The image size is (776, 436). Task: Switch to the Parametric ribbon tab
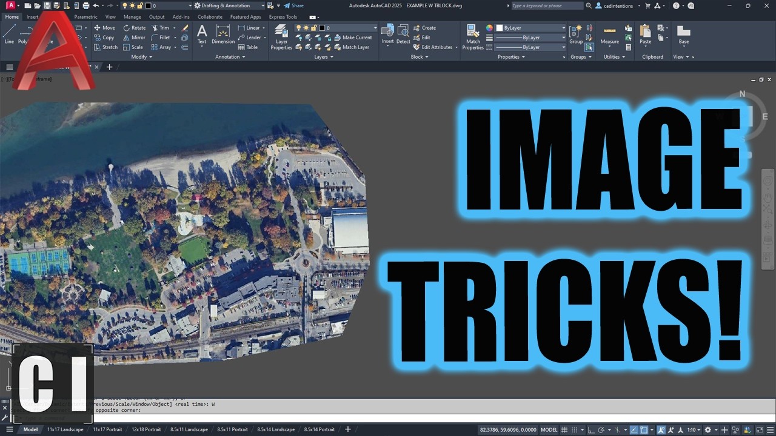[85, 17]
